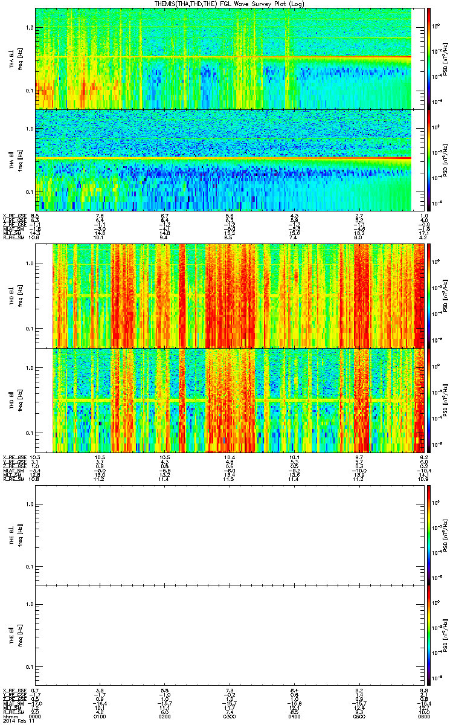Click the '0400' time tick label
Screen dimensions: 453x725
point(294,717)
